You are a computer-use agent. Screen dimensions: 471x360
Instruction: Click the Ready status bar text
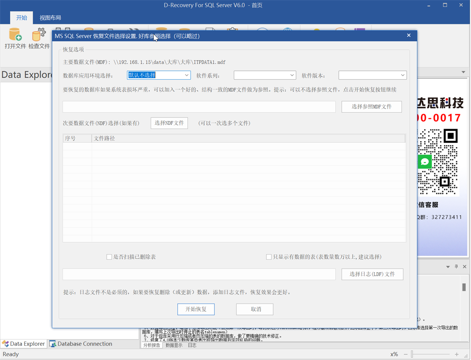(11, 354)
